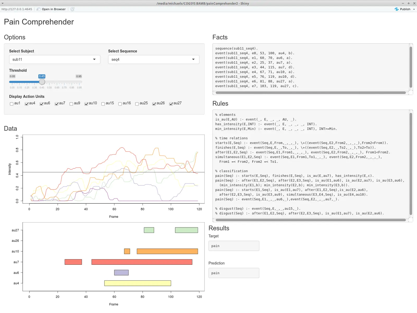Viewport: 417px width, 313px height.
Task: Click the refresh icon in the toolbar
Action: pyautogui.click(x=72, y=9)
